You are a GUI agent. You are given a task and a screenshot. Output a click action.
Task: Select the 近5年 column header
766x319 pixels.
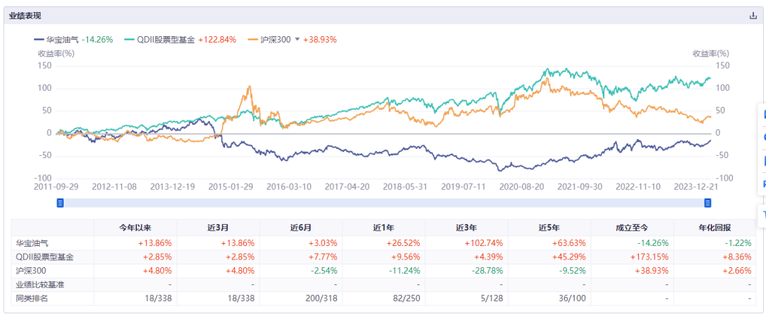click(x=549, y=228)
